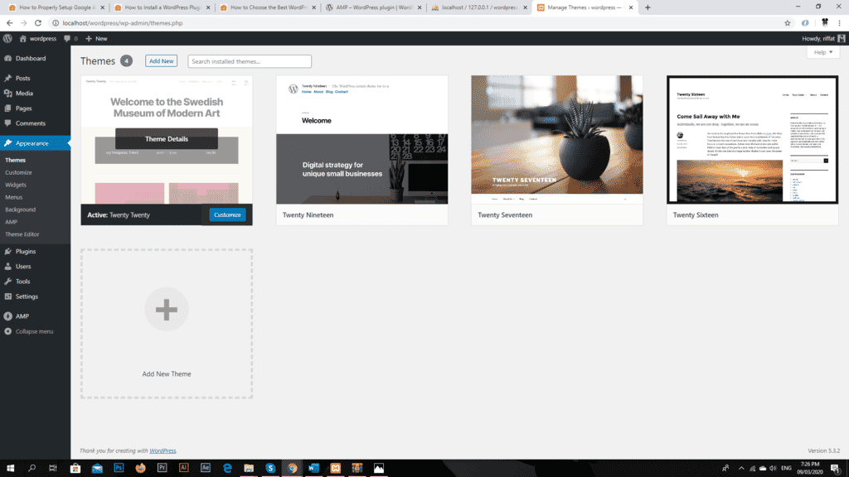Viewport: 849px width, 477px height.
Task: Select the Twenty Seventeen theme thumbnail
Action: [x=556, y=139]
